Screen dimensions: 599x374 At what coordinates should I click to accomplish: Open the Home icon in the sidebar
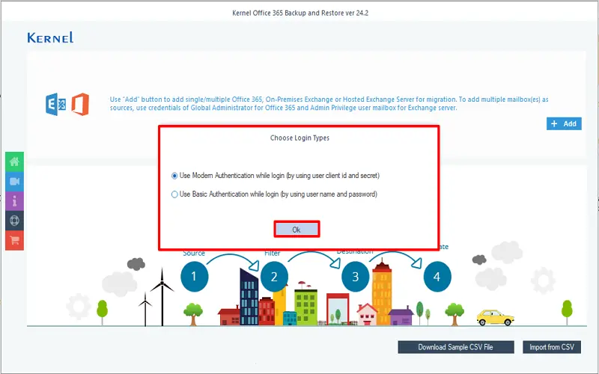click(14, 162)
